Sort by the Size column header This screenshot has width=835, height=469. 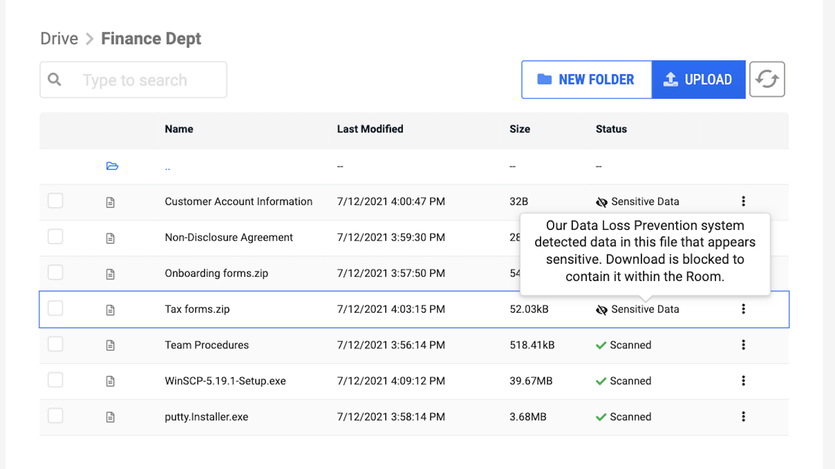click(520, 129)
